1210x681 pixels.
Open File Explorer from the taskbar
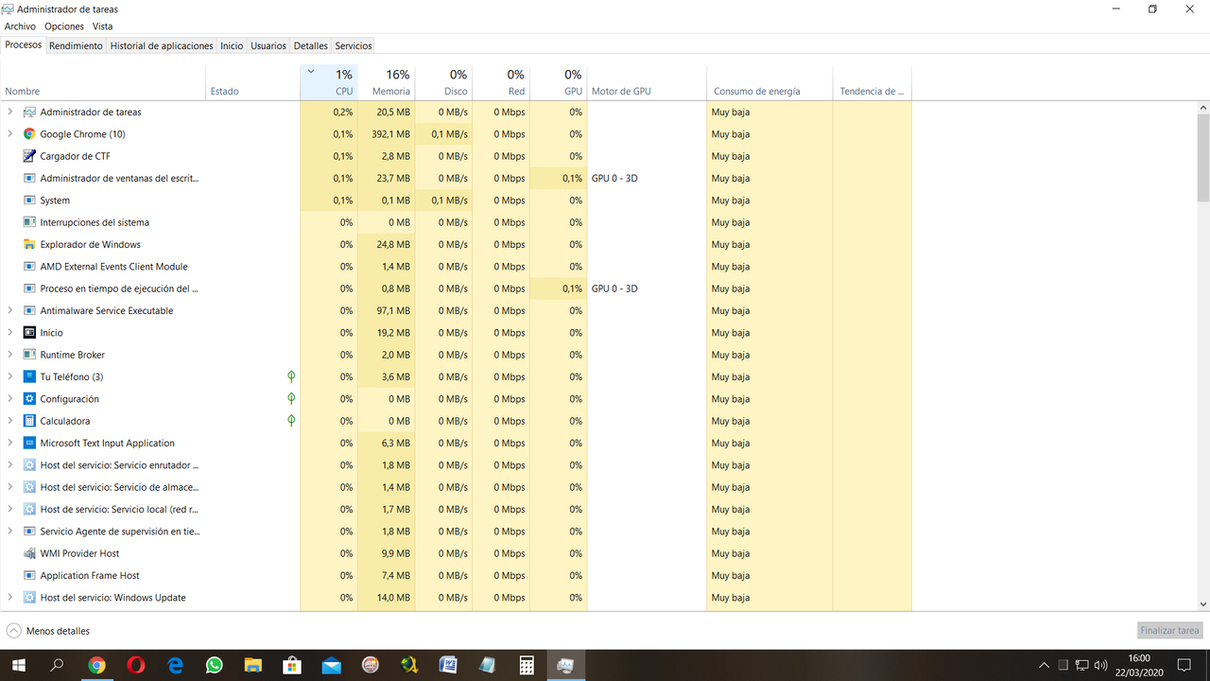tap(252, 666)
